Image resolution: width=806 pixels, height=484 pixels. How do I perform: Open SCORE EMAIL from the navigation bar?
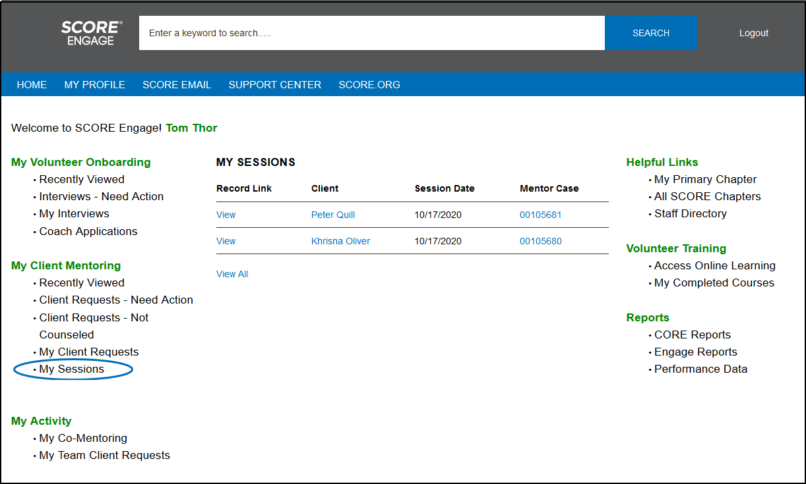click(x=177, y=84)
